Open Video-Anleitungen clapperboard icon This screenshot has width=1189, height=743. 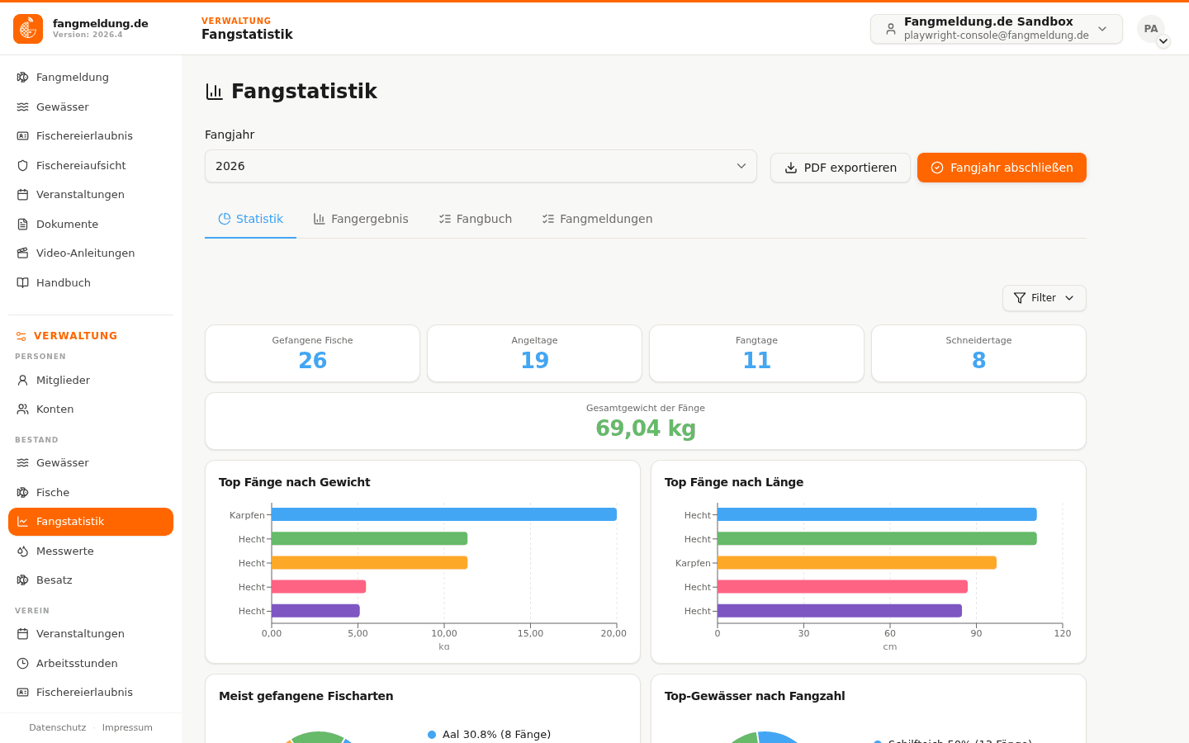coord(22,253)
